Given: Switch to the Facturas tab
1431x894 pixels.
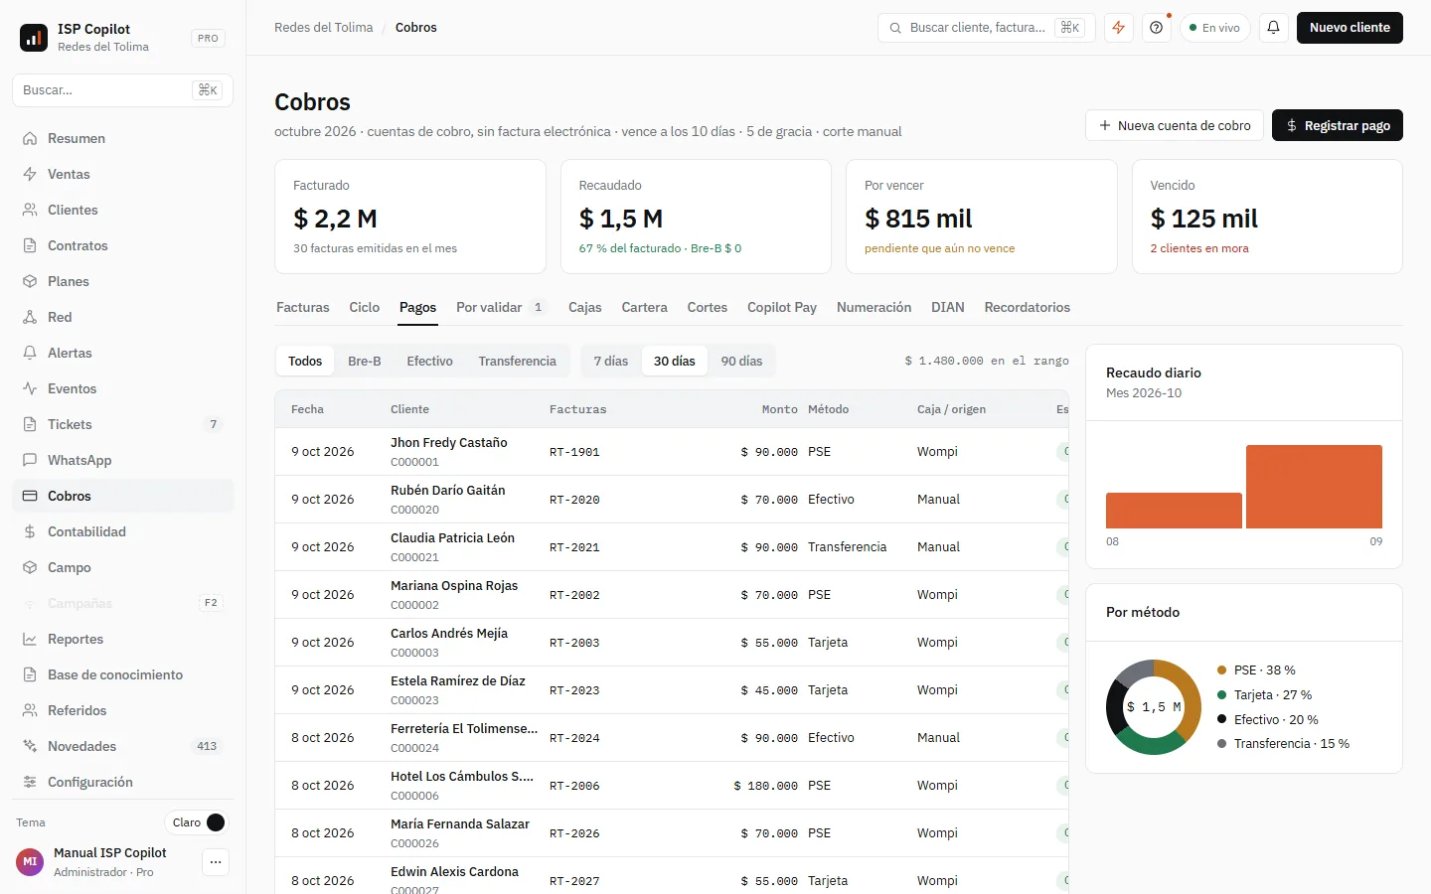Looking at the screenshot, I should pos(303,307).
